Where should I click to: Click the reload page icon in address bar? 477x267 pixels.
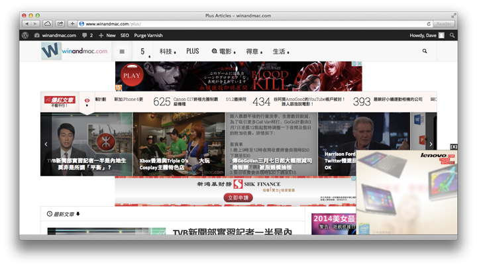[429, 23]
